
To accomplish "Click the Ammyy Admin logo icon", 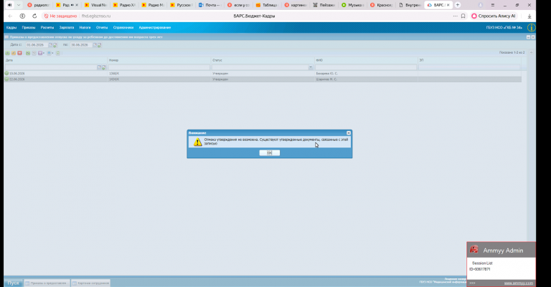I will [x=474, y=250].
